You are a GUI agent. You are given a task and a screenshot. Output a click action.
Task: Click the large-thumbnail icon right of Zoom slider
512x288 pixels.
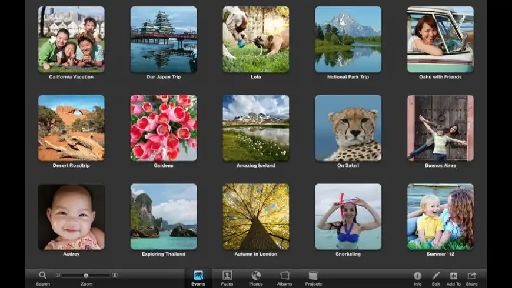[115, 276]
